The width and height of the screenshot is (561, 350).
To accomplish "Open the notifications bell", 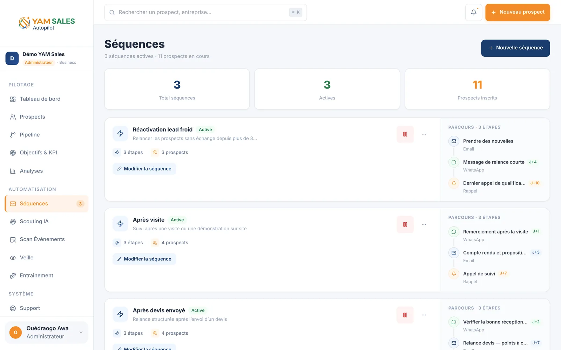I will pyautogui.click(x=474, y=12).
